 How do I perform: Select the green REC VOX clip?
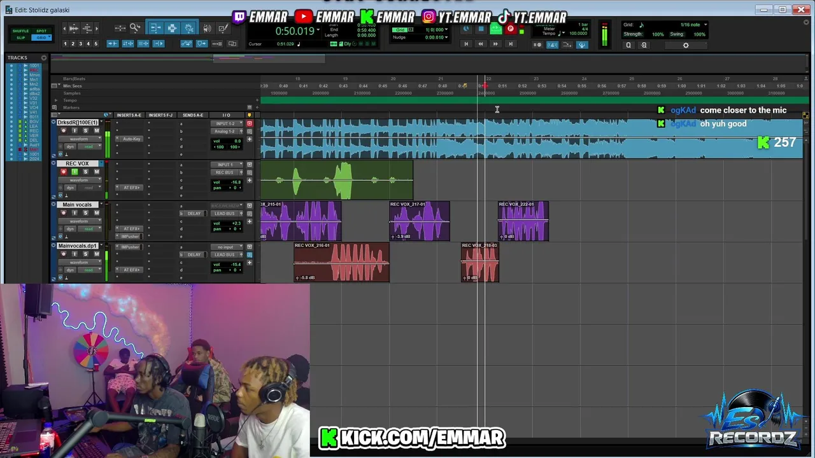point(337,180)
